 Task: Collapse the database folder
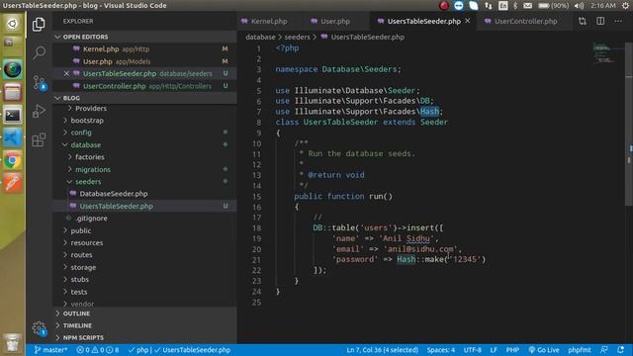(86, 145)
